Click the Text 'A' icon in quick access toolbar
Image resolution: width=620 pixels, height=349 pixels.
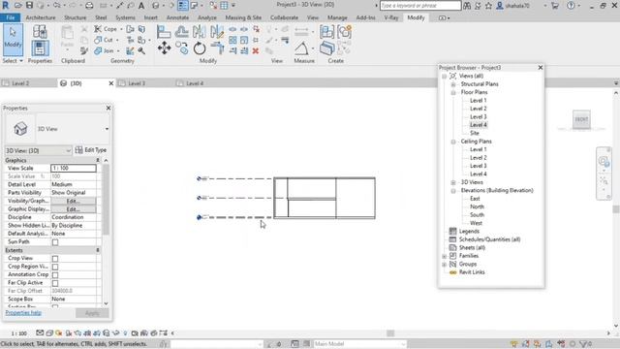click(x=141, y=6)
